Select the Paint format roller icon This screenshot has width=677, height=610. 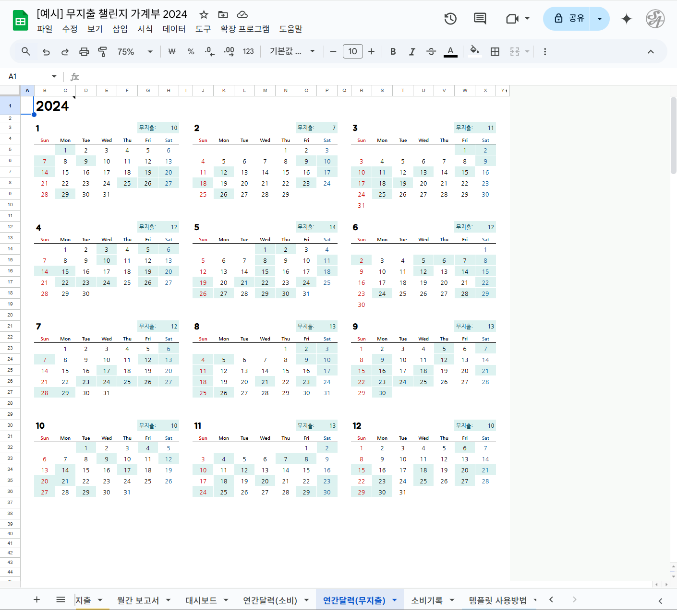click(103, 52)
